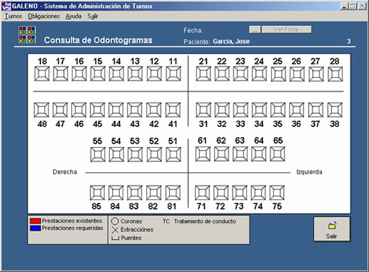Screen dimensions: 369x272
Task: Select primary tooth 55 box
Action: [x=98, y=154]
